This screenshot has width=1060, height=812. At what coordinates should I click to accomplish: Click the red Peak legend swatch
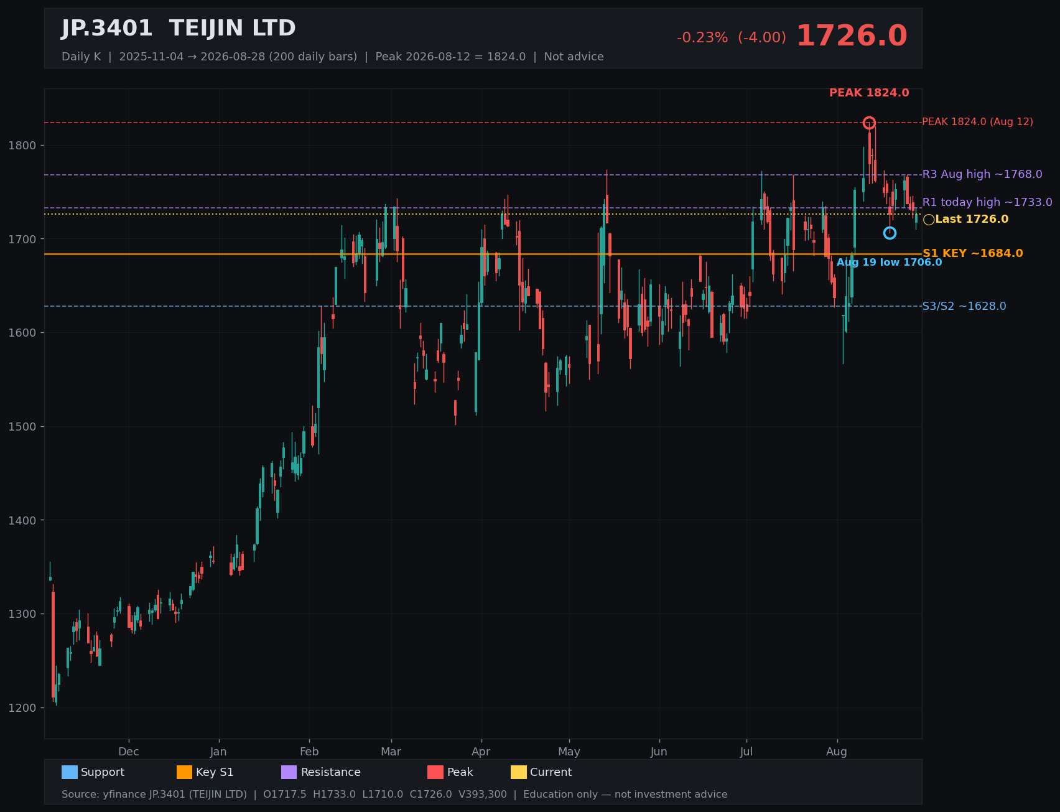435,772
